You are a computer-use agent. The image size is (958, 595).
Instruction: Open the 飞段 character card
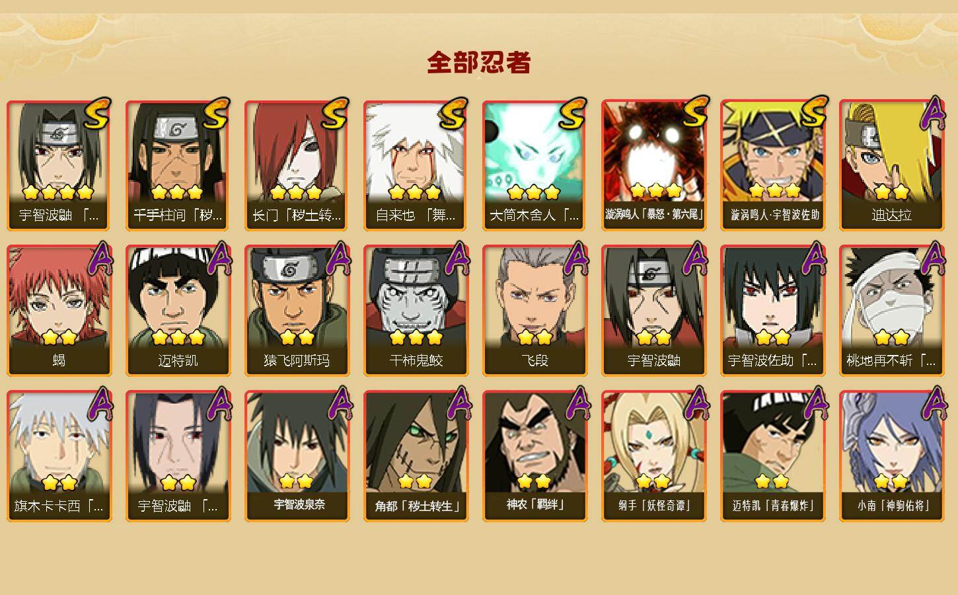click(534, 311)
